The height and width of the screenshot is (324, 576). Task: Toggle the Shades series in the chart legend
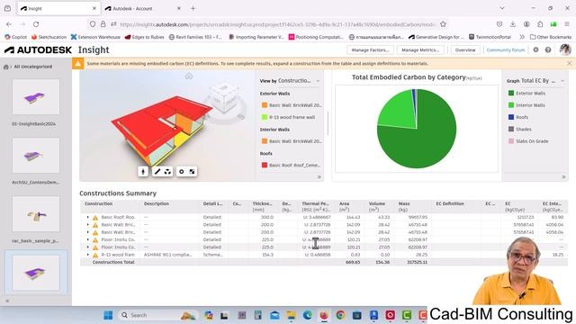point(520,130)
